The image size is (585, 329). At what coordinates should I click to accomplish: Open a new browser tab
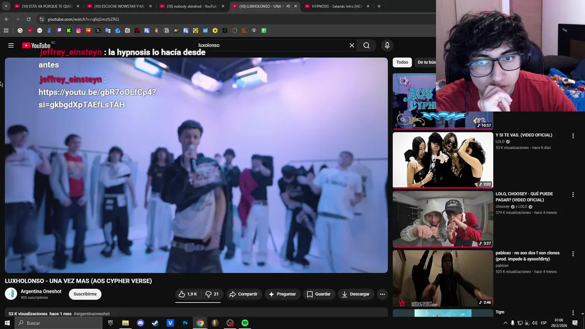tap(379, 6)
